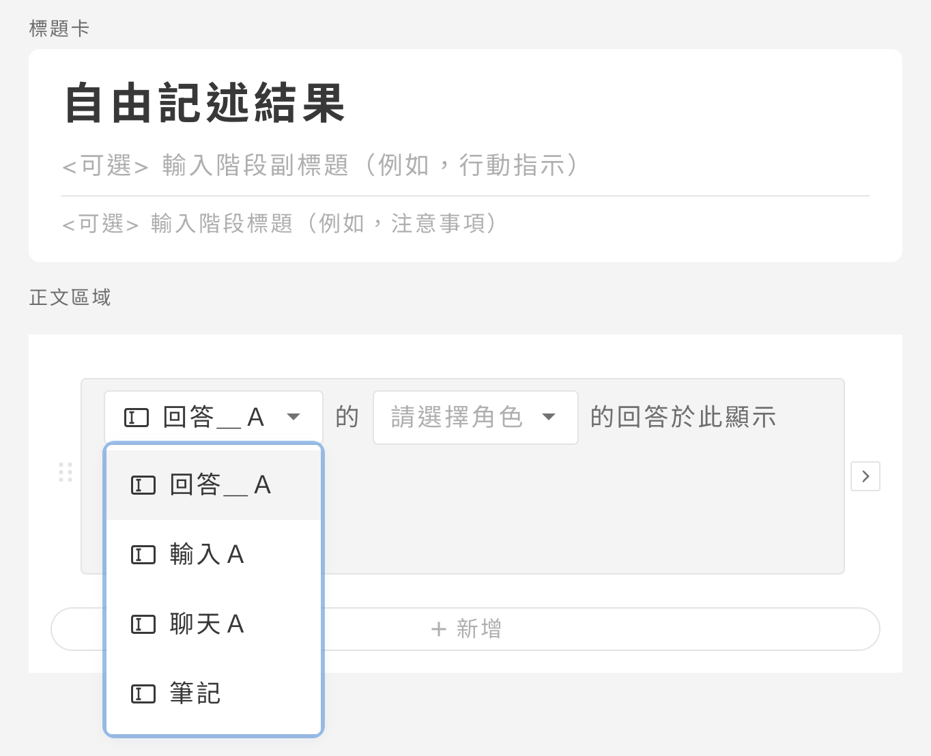Click the text-field icon beside 聊天 A option
931x756 pixels.
(143, 624)
